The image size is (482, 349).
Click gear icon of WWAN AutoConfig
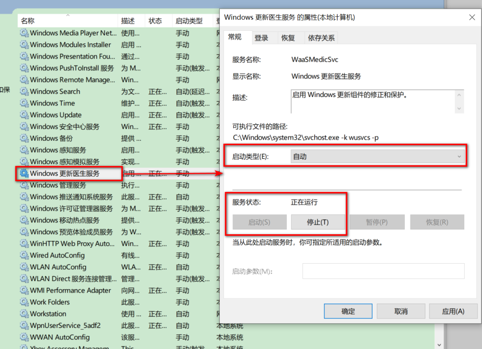24,337
